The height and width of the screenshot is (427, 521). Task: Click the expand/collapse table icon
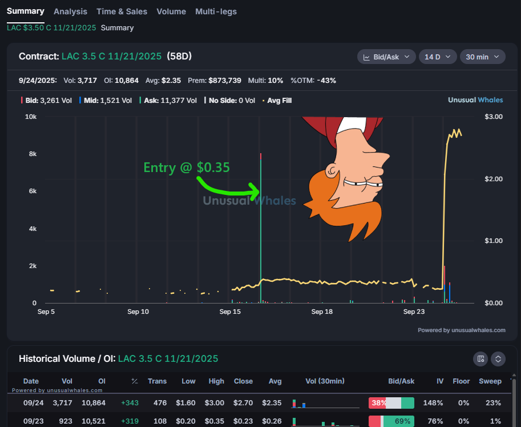[x=498, y=359]
